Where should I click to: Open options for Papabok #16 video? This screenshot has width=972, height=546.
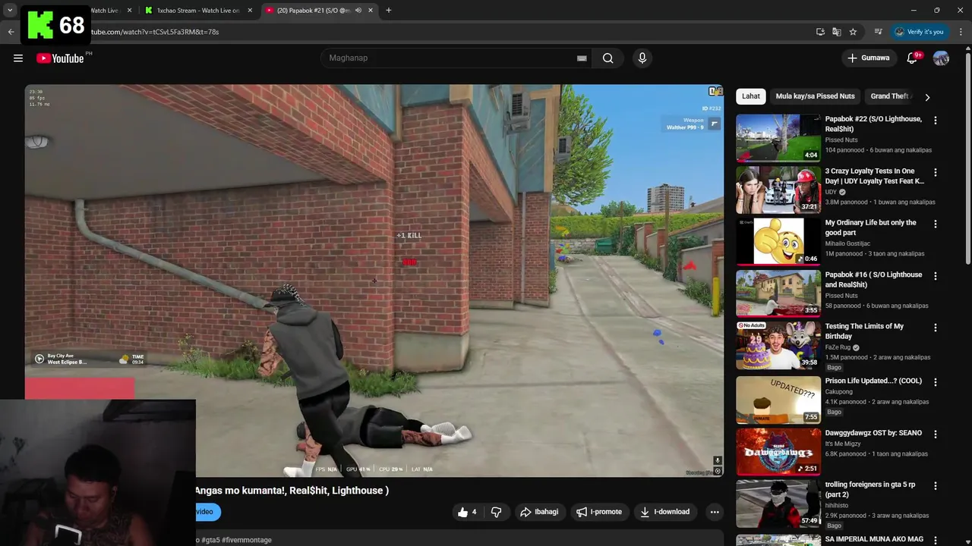(x=936, y=276)
